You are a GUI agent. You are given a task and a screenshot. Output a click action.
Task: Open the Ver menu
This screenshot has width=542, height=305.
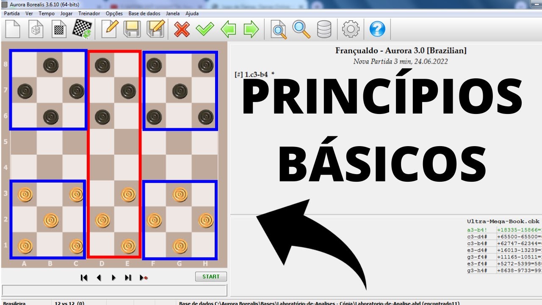29,14
